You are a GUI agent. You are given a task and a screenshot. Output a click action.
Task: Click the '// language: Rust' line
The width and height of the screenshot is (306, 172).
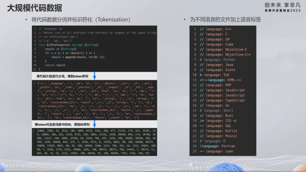(x=216, y=115)
